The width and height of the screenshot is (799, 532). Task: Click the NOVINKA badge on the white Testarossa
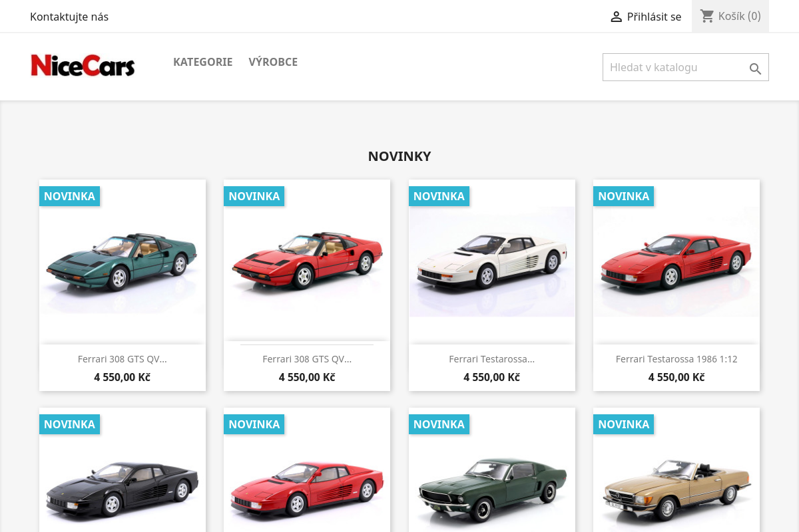(439, 196)
